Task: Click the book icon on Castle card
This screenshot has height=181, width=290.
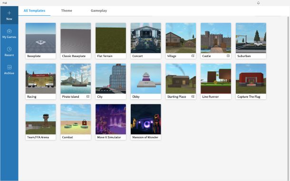Action: tap(228, 56)
